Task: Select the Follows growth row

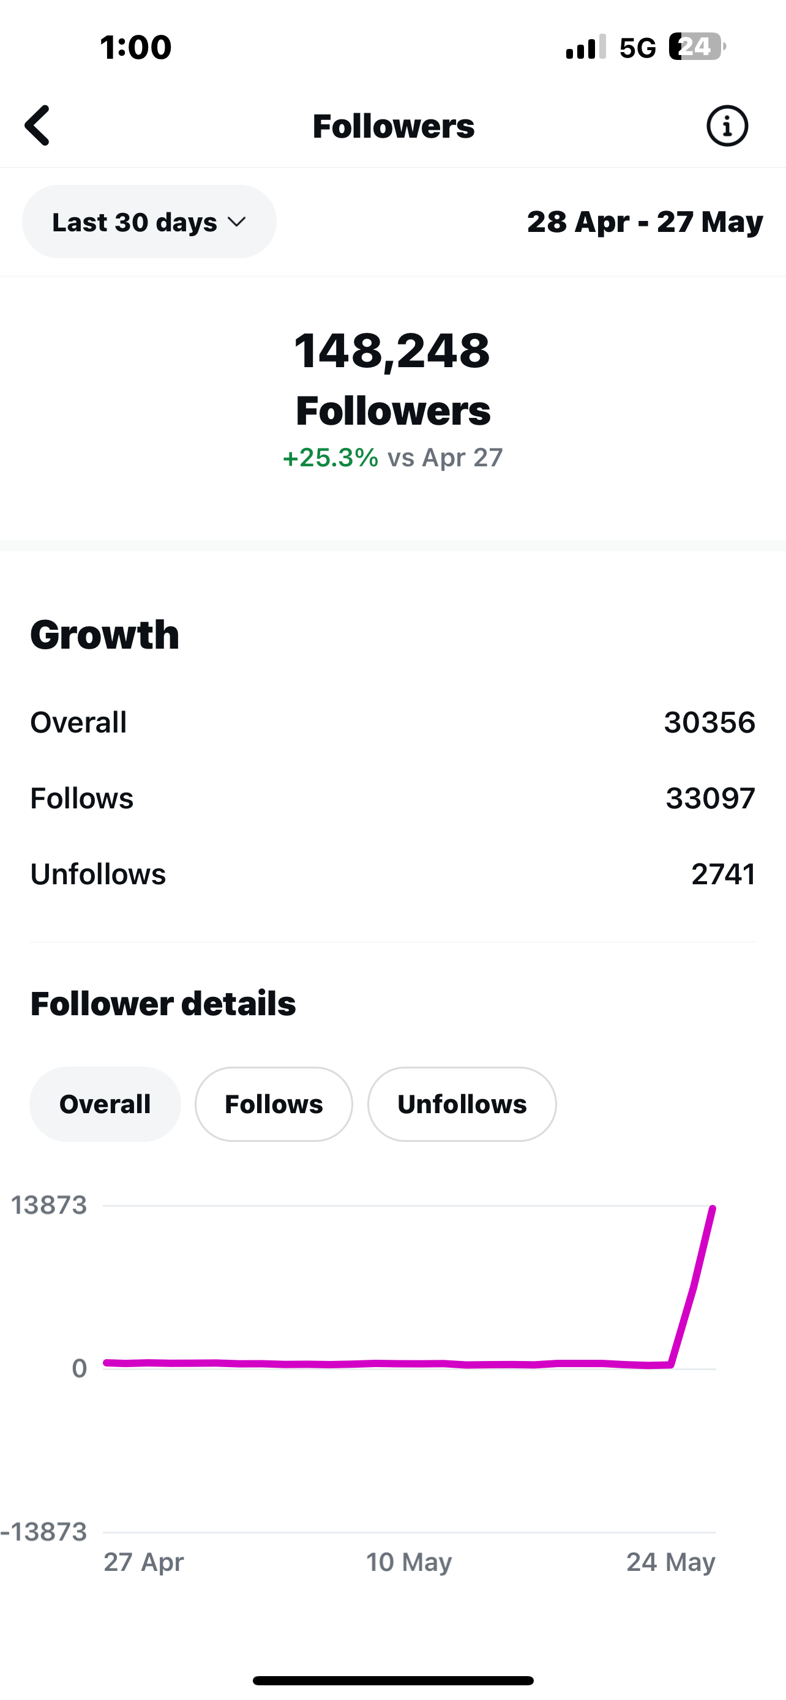Action: 392,798
